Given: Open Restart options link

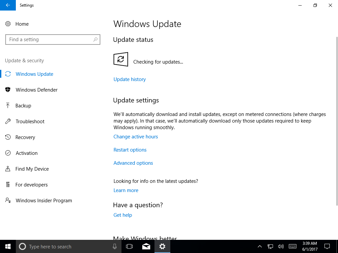Looking at the screenshot, I should pyautogui.click(x=130, y=150).
